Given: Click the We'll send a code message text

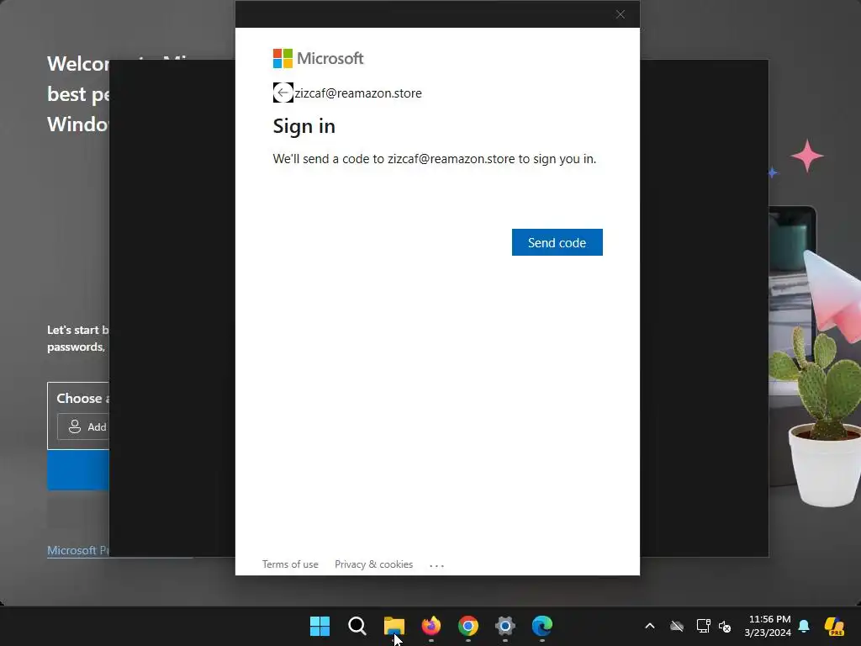Looking at the screenshot, I should pyautogui.click(x=435, y=159).
